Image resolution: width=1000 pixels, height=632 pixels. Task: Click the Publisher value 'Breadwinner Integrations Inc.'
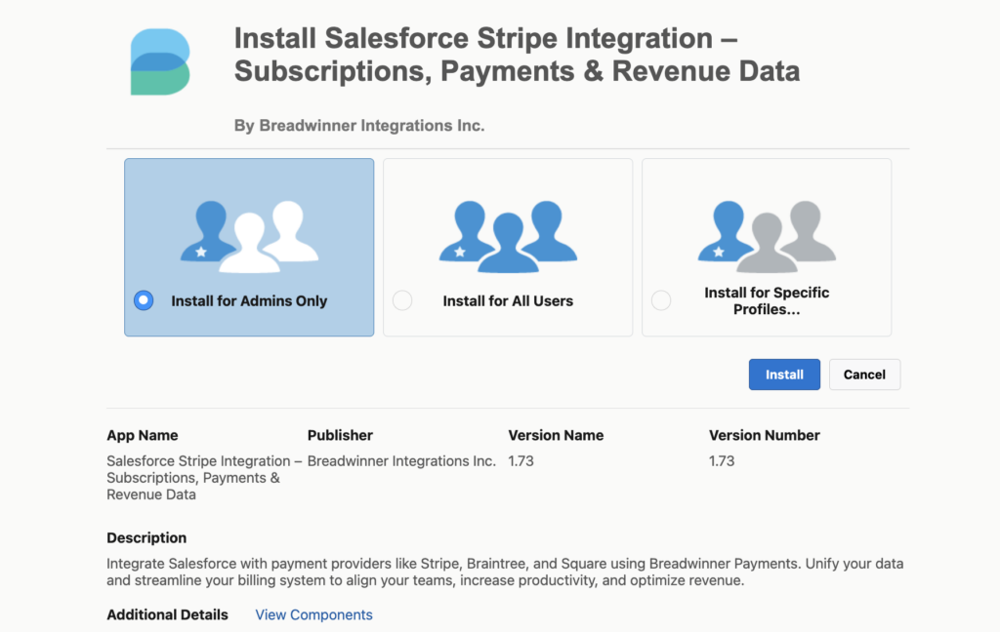401,460
